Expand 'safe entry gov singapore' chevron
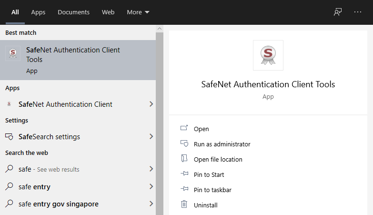The width and height of the screenshot is (373, 215). 151,204
